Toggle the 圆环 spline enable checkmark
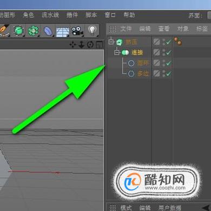211x211 pixels. point(168,63)
